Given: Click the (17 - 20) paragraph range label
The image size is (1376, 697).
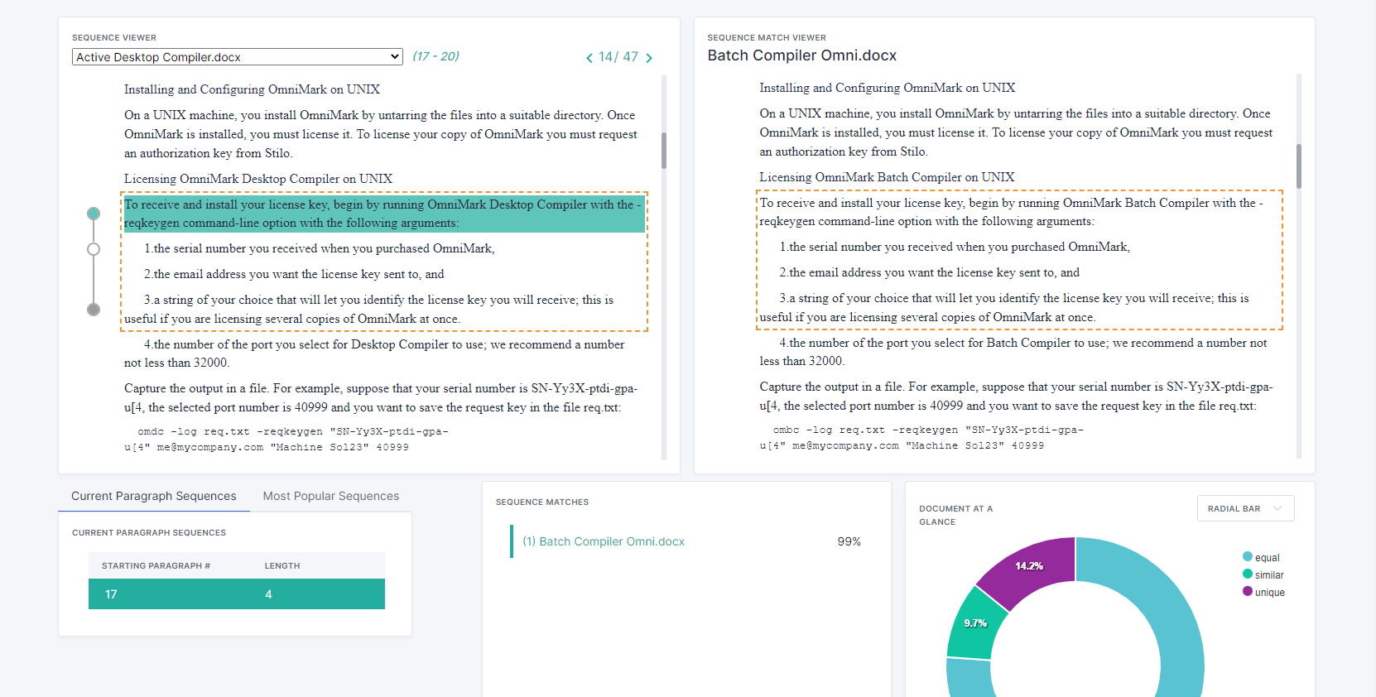Looking at the screenshot, I should 435,56.
